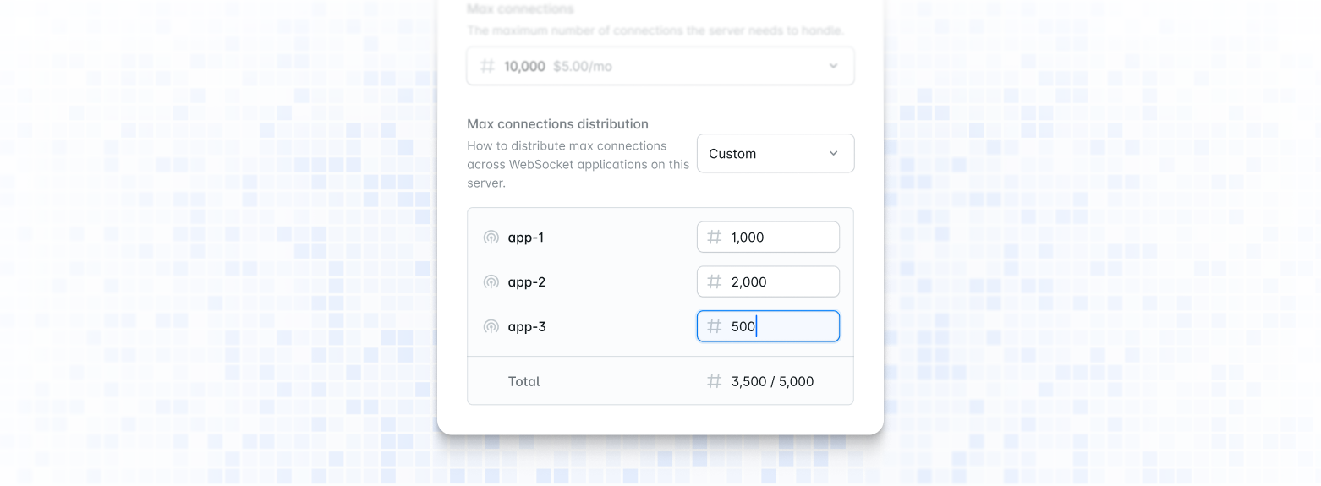Click the hash icon in app-2 field

pos(715,282)
